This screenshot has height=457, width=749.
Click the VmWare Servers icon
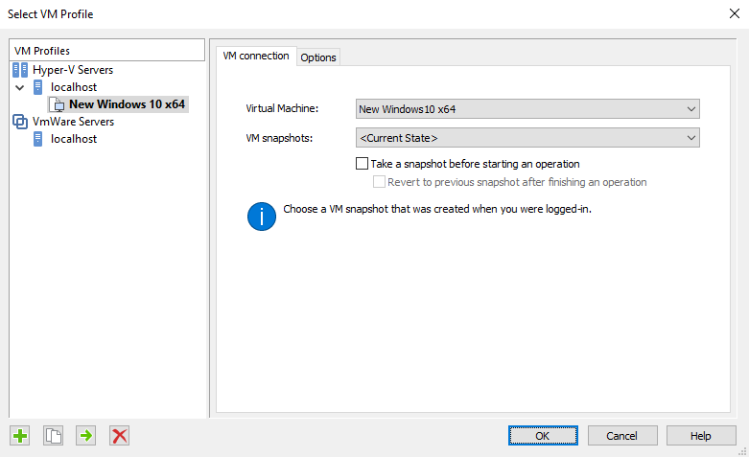click(x=20, y=122)
